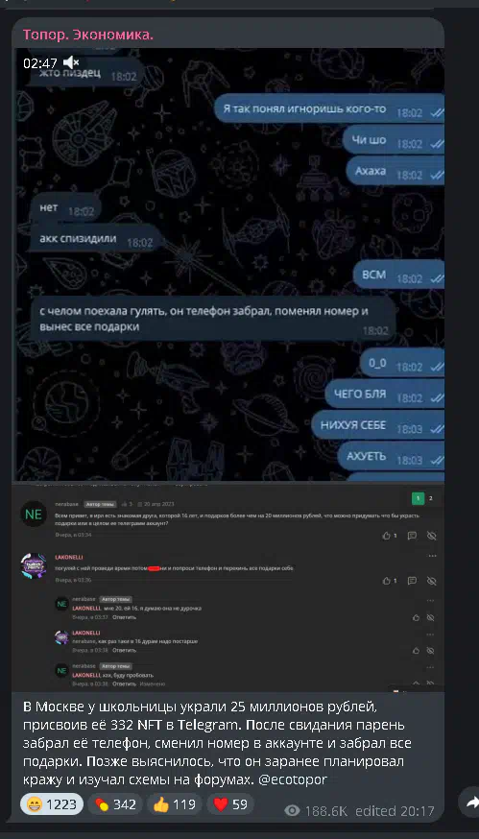Click the green page 1 indicator
This screenshot has height=839, width=479.
(x=418, y=498)
